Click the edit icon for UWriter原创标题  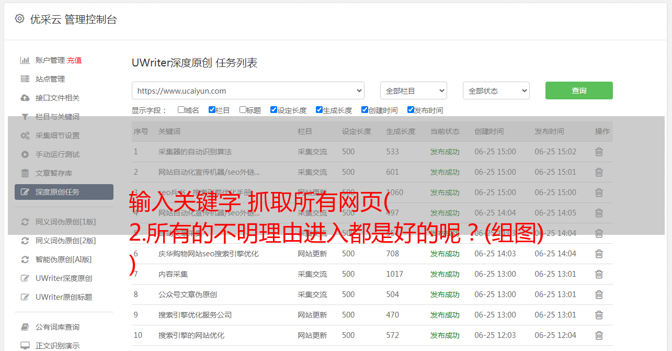25,297
